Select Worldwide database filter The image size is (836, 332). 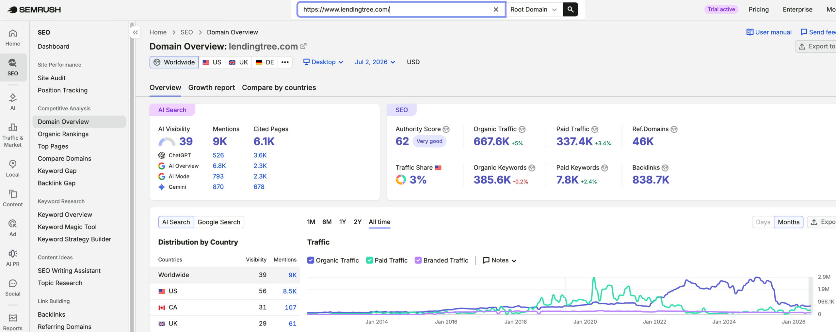pos(174,62)
